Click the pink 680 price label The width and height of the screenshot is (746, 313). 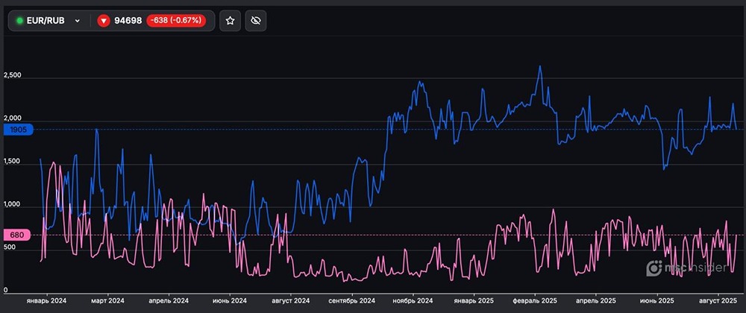pos(16,235)
